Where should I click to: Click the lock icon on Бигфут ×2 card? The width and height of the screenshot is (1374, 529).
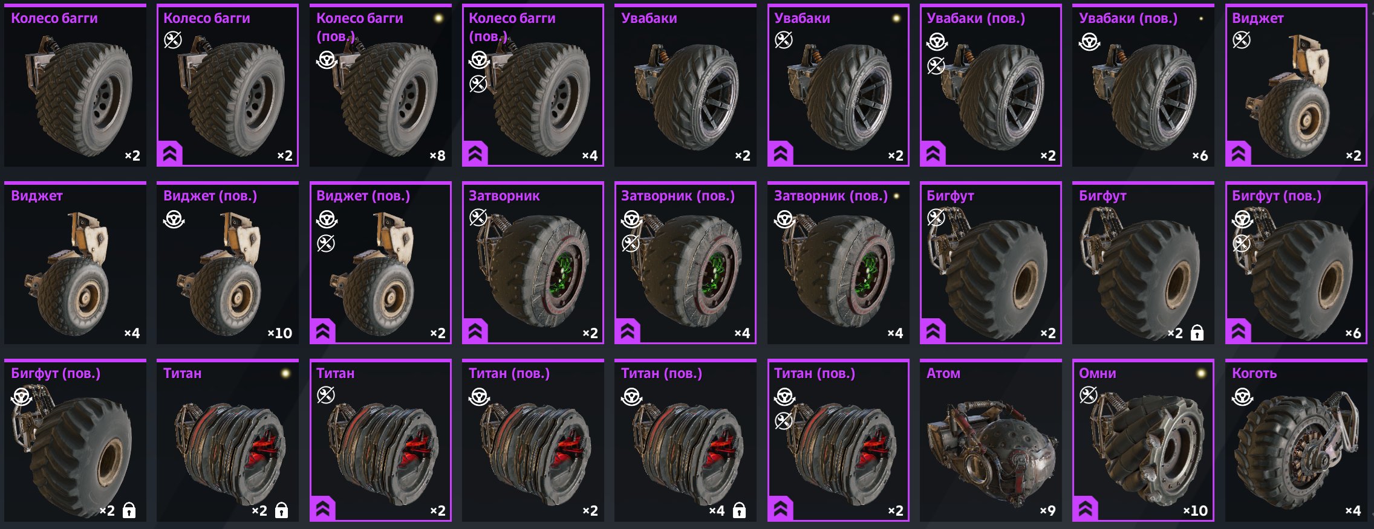[x=1197, y=333]
